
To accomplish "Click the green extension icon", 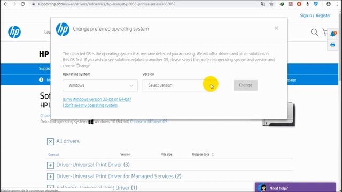I will click(282, 4).
